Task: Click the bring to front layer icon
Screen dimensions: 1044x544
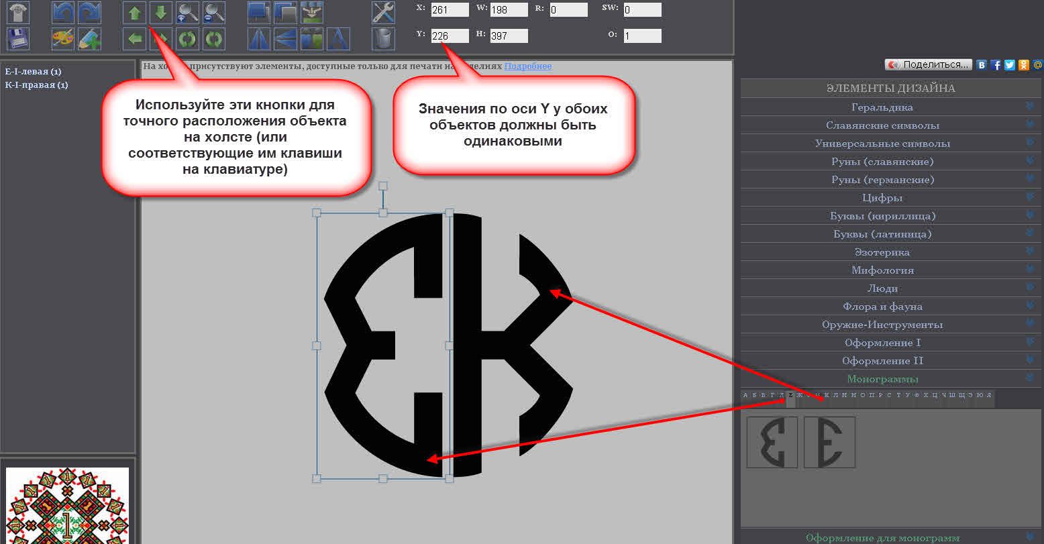Action: point(259,13)
